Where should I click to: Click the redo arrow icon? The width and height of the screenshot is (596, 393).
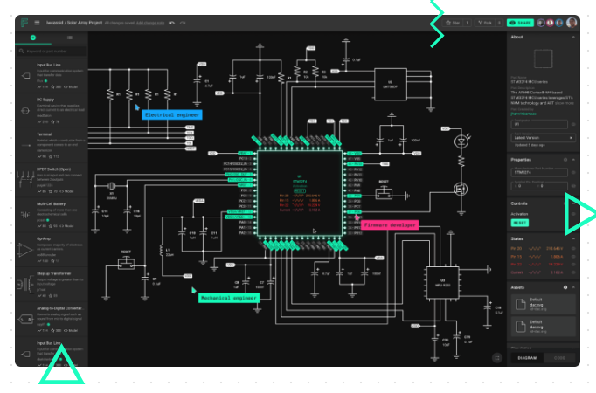tap(182, 23)
